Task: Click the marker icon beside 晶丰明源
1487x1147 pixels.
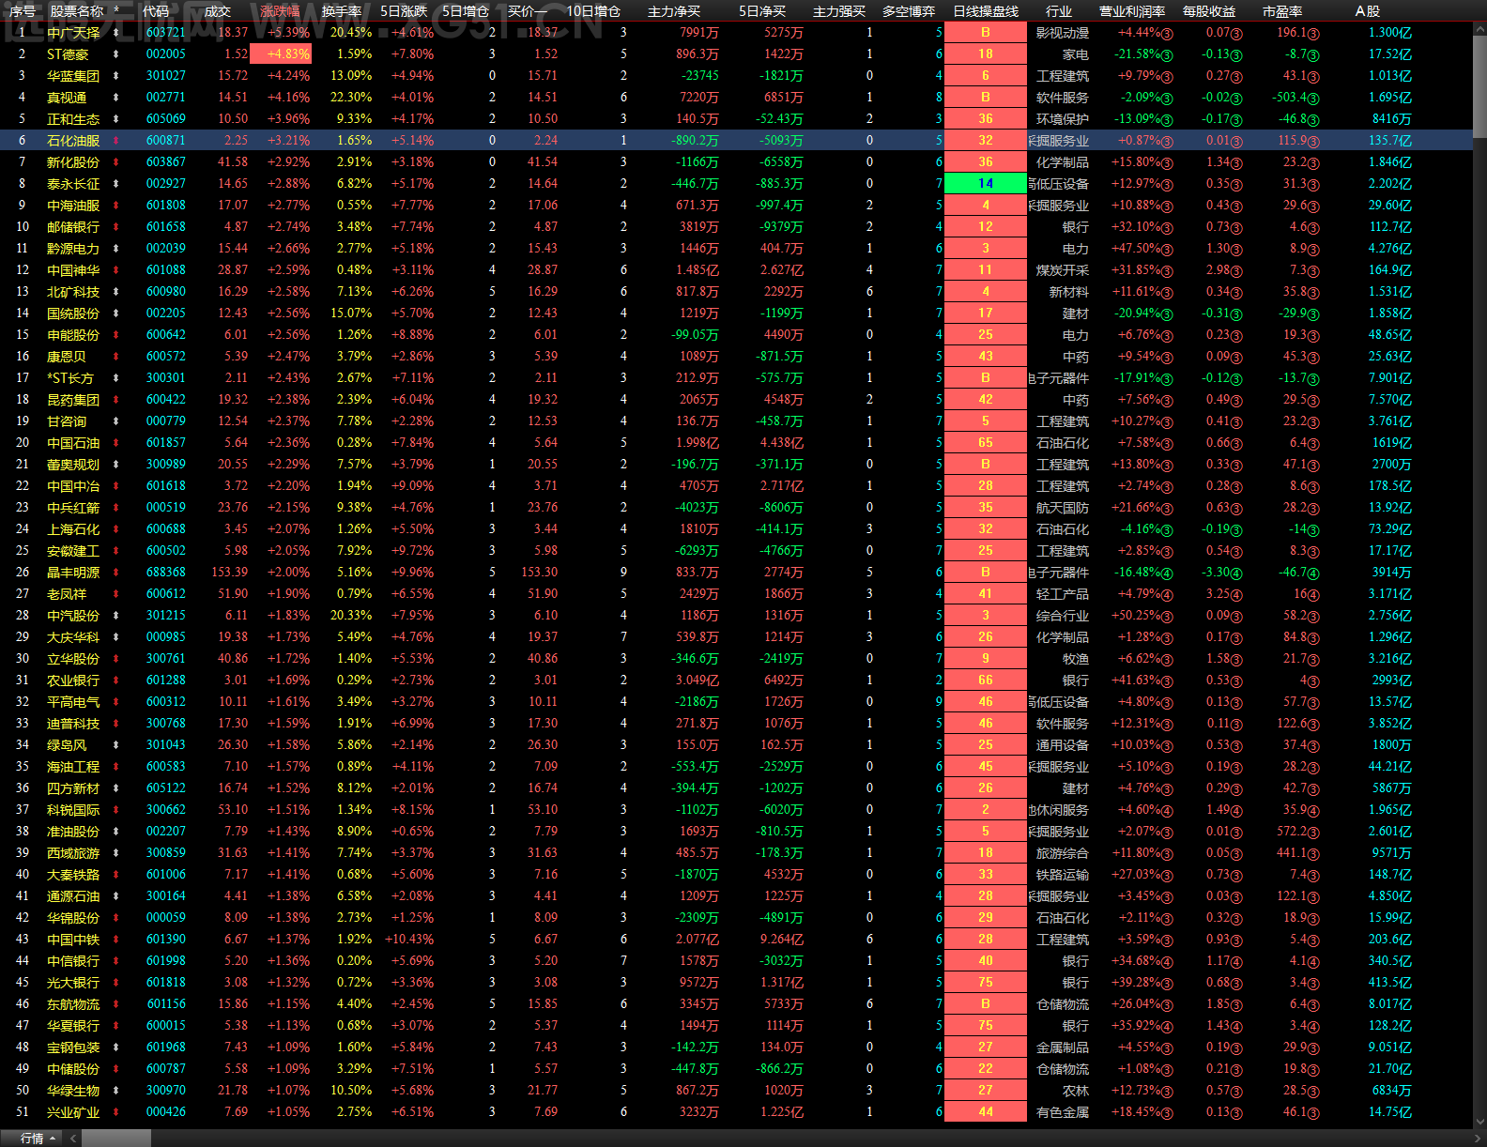Action: (x=116, y=573)
